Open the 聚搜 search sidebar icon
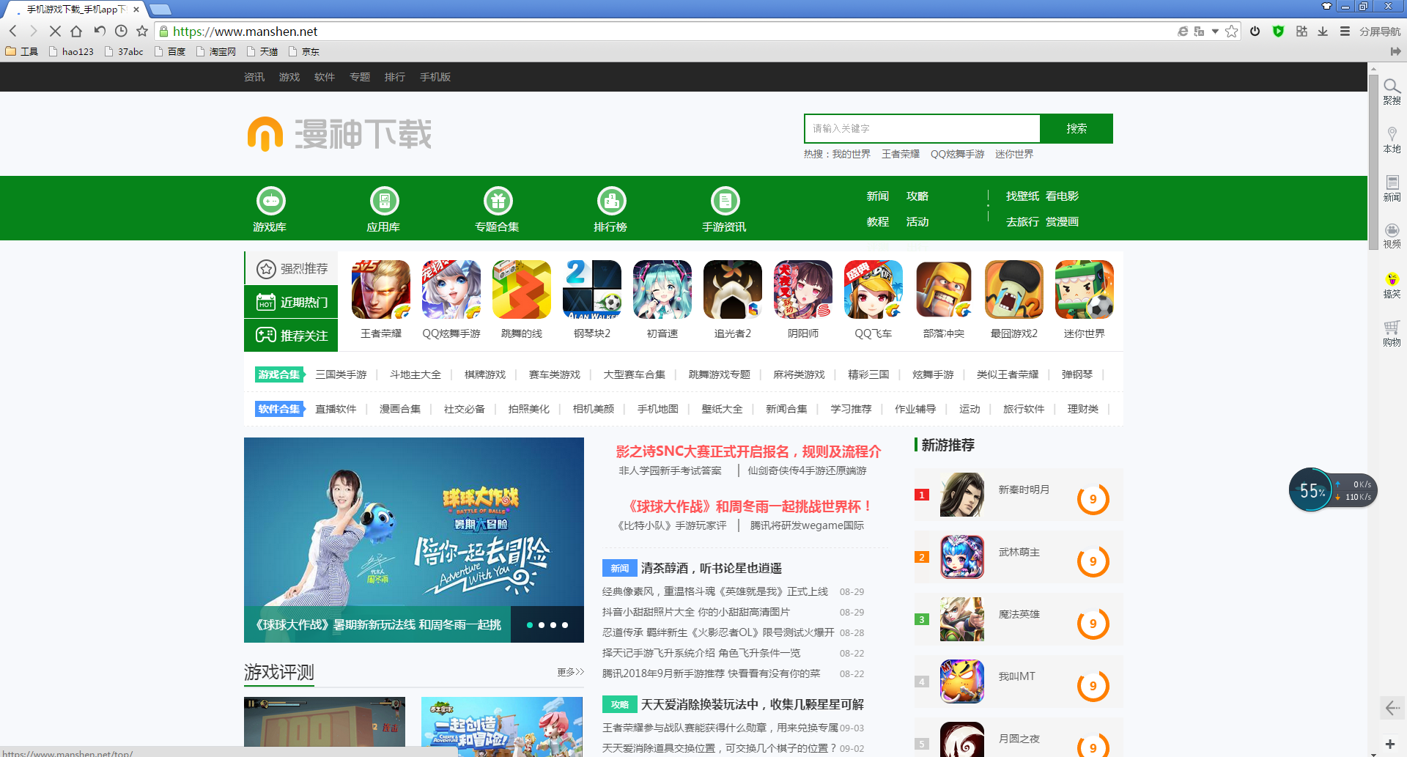Screen dimensions: 1407x757 click(1392, 92)
